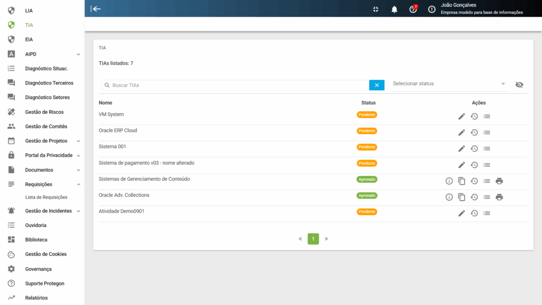542x305 pixels.
Task: Click the Buscar TIAs search field
Action: pyautogui.click(x=236, y=85)
